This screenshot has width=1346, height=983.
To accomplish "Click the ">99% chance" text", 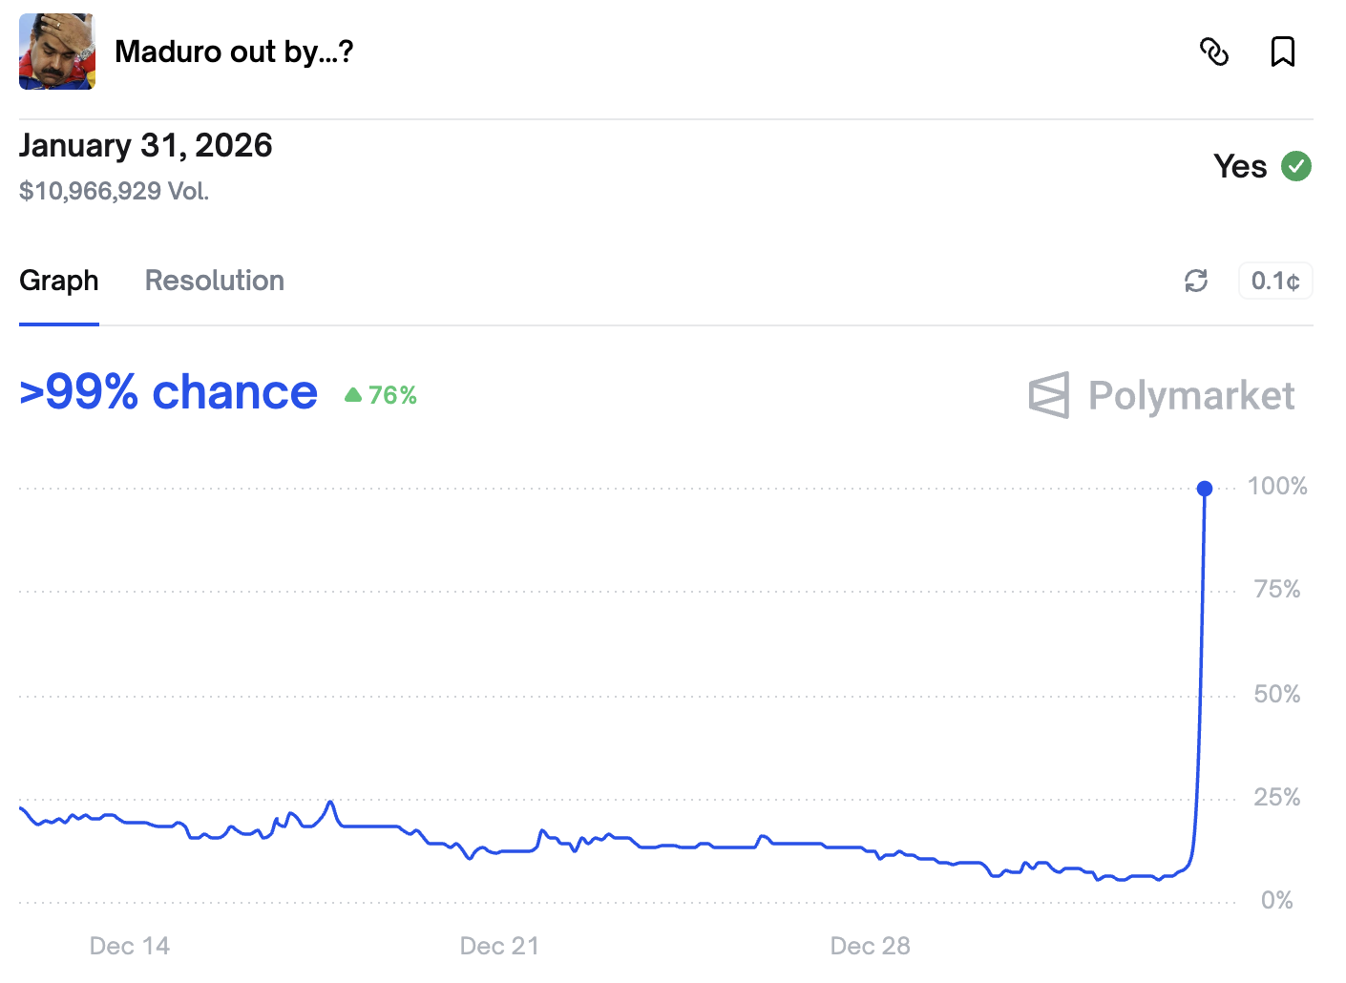I will click(168, 392).
